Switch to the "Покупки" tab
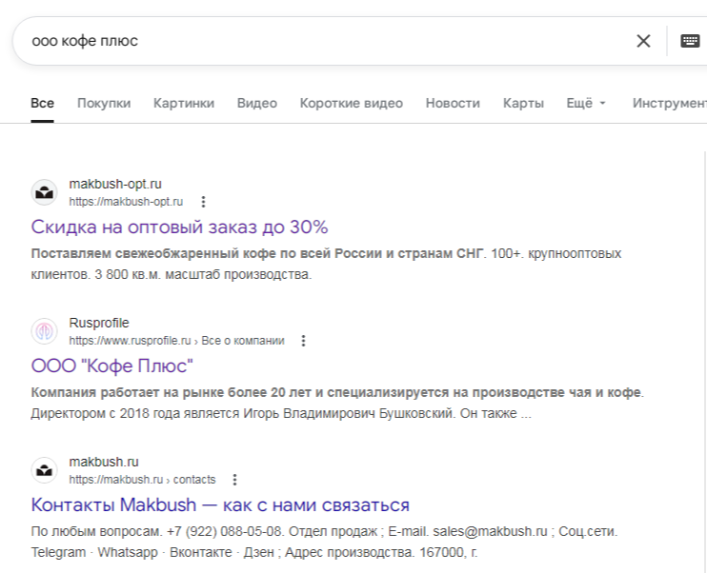The width and height of the screenshot is (707, 573). click(x=104, y=103)
